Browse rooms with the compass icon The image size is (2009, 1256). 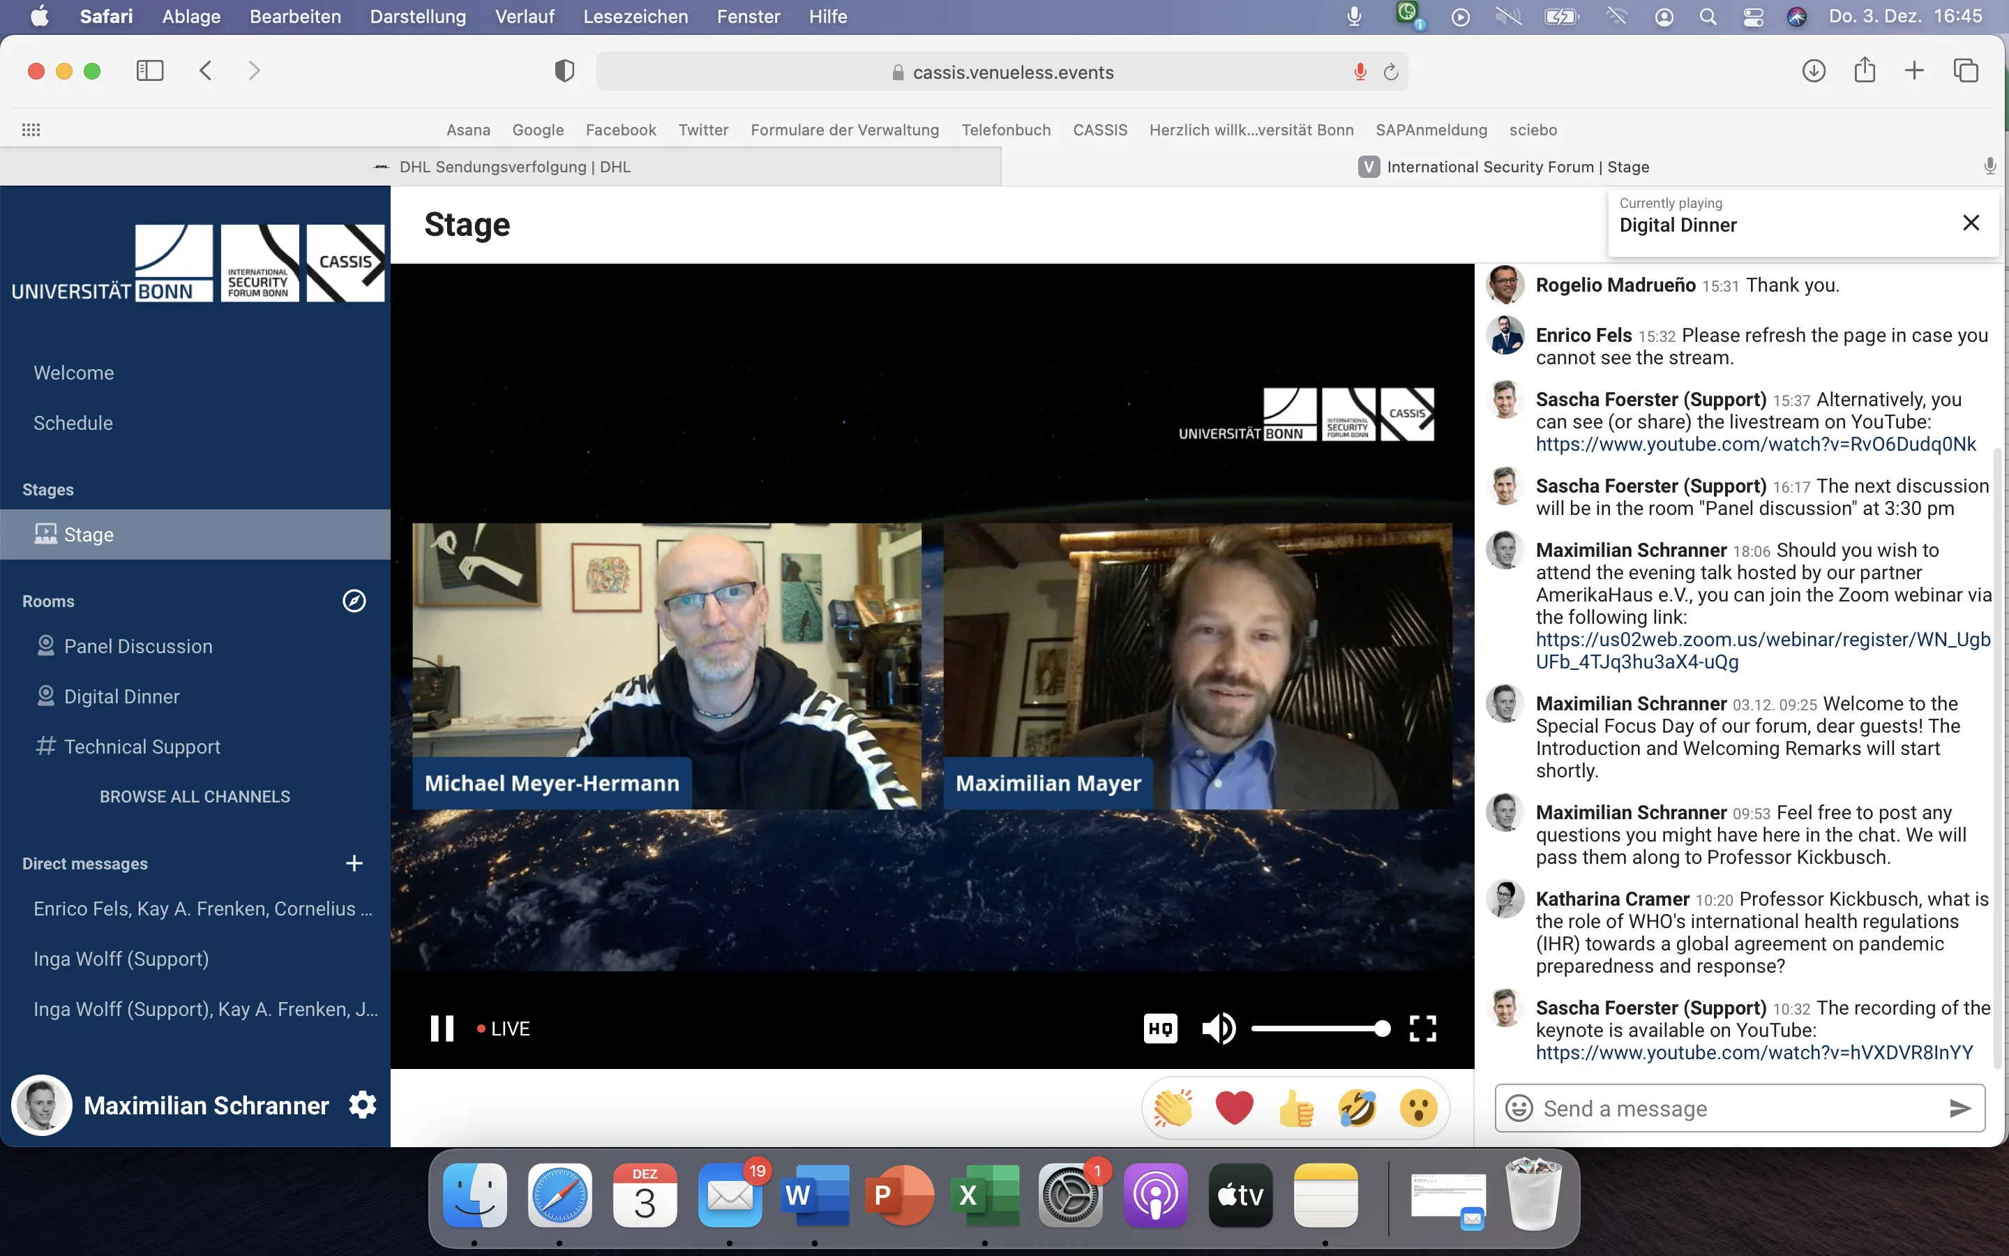tap(354, 601)
